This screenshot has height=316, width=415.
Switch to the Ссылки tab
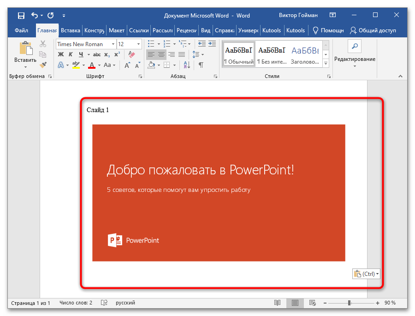click(x=139, y=30)
